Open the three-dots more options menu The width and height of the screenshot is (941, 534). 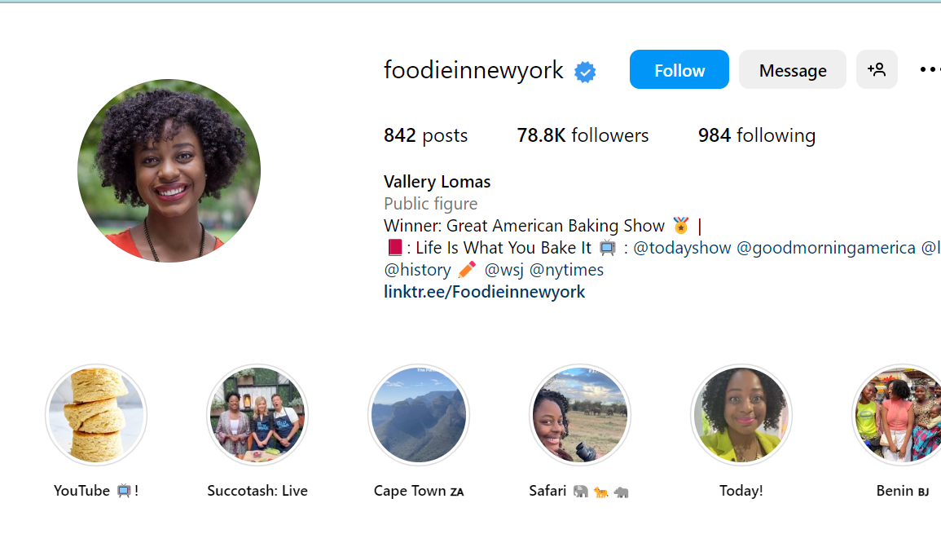click(930, 70)
